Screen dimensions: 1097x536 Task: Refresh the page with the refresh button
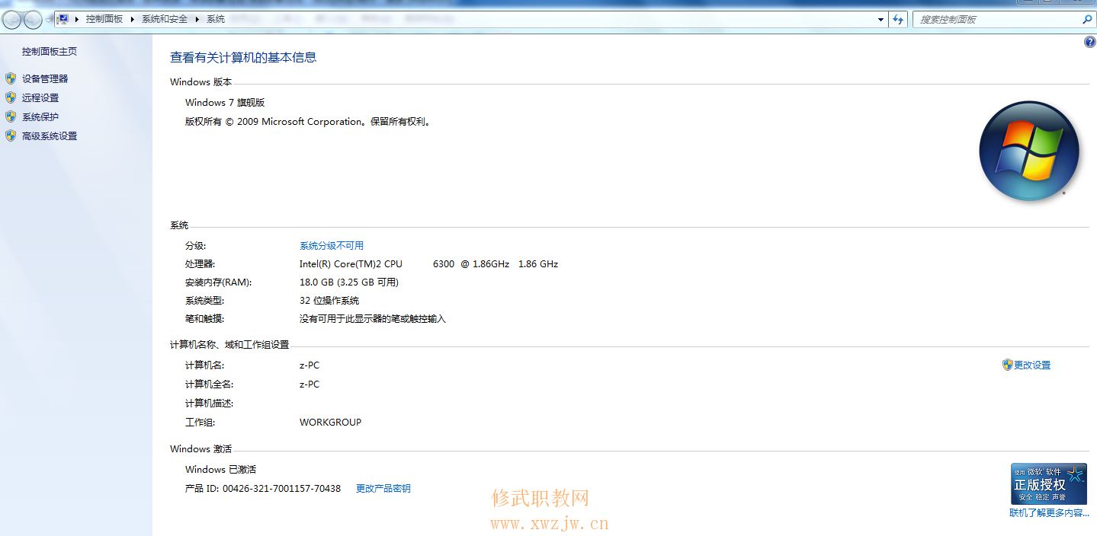(898, 20)
